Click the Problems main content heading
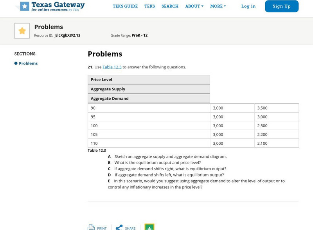The image size is (313, 230). (105, 54)
